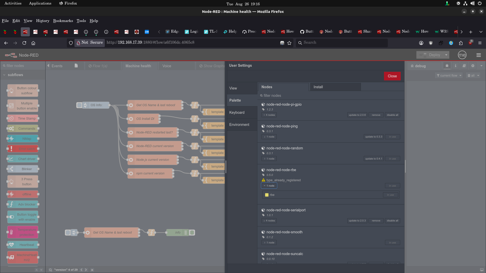Open the debug messages sidebar tab icon

447,66
